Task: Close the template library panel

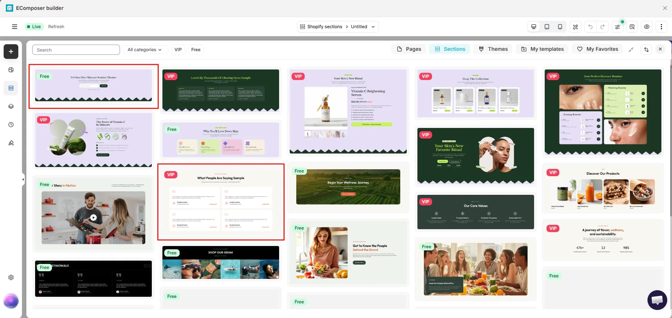Action: point(660,49)
